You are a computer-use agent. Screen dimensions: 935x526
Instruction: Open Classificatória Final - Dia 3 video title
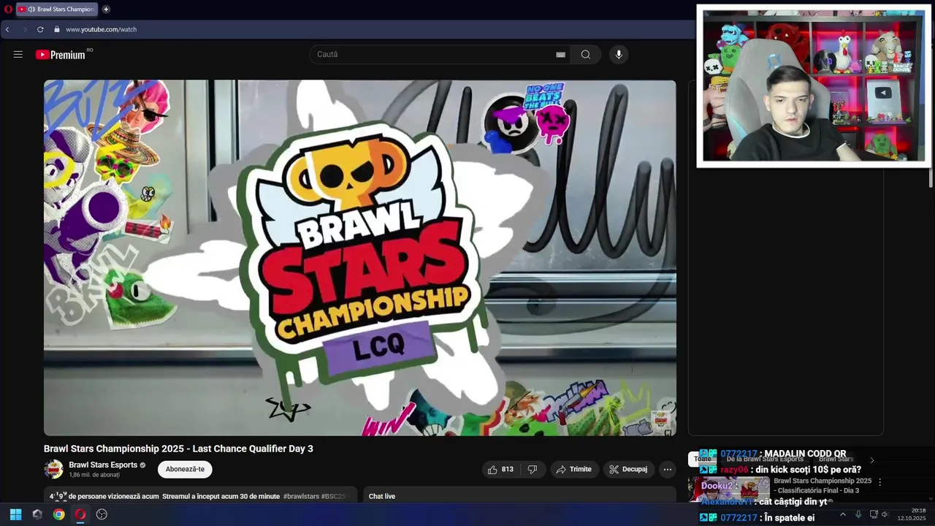(x=823, y=486)
